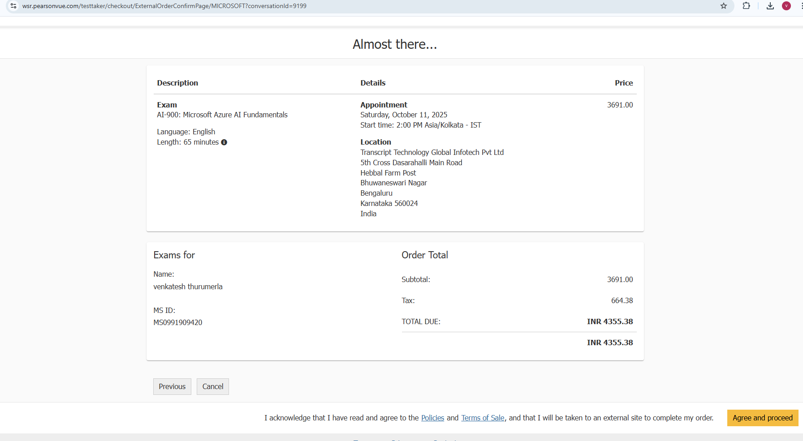Open the Downloads icon in the toolbar

click(770, 6)
